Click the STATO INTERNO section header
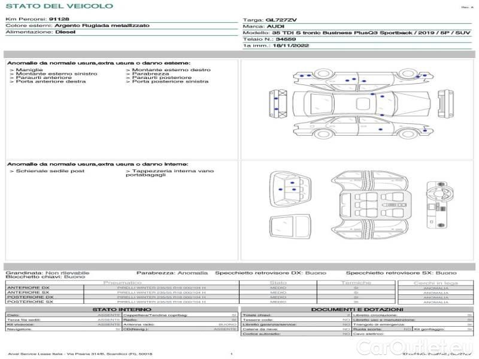 122,309
